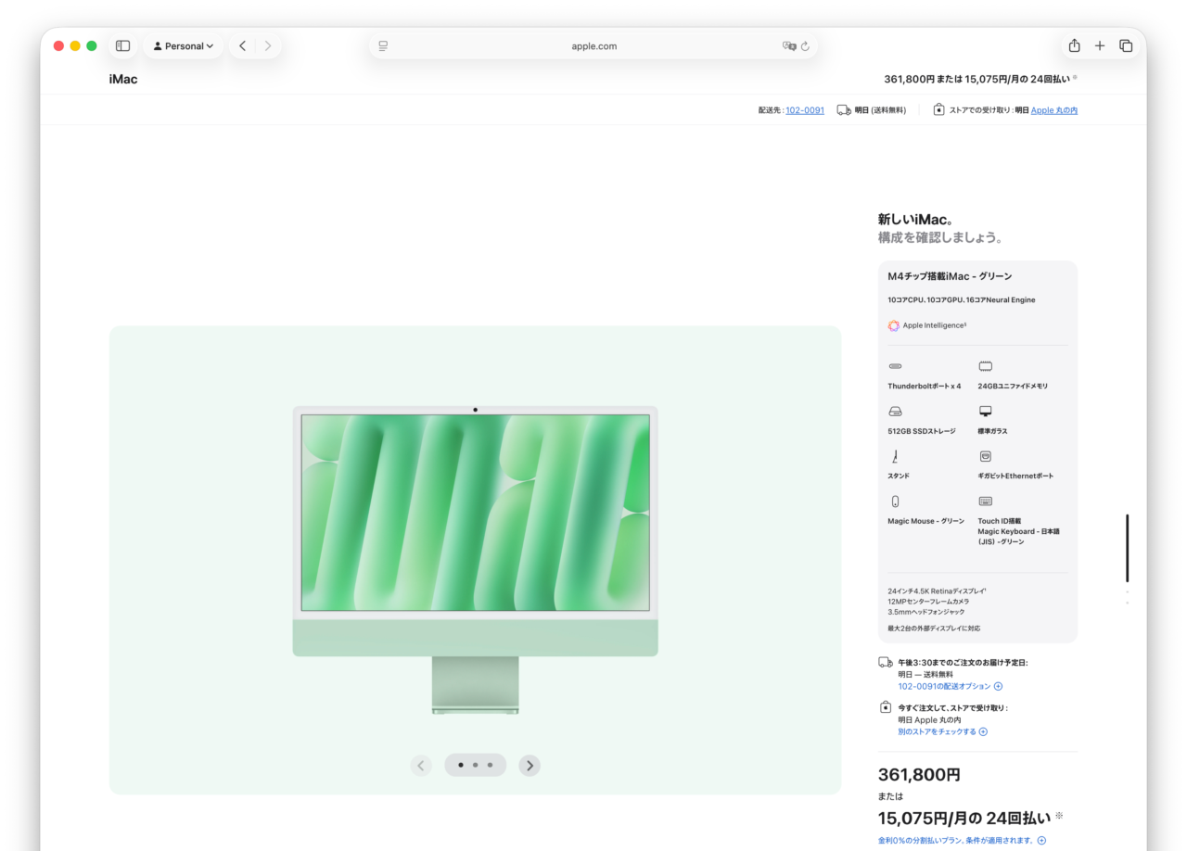This screenshot has width=1187, height=851.
Task: Click the green iMac product image
Action: click(475, 559)
